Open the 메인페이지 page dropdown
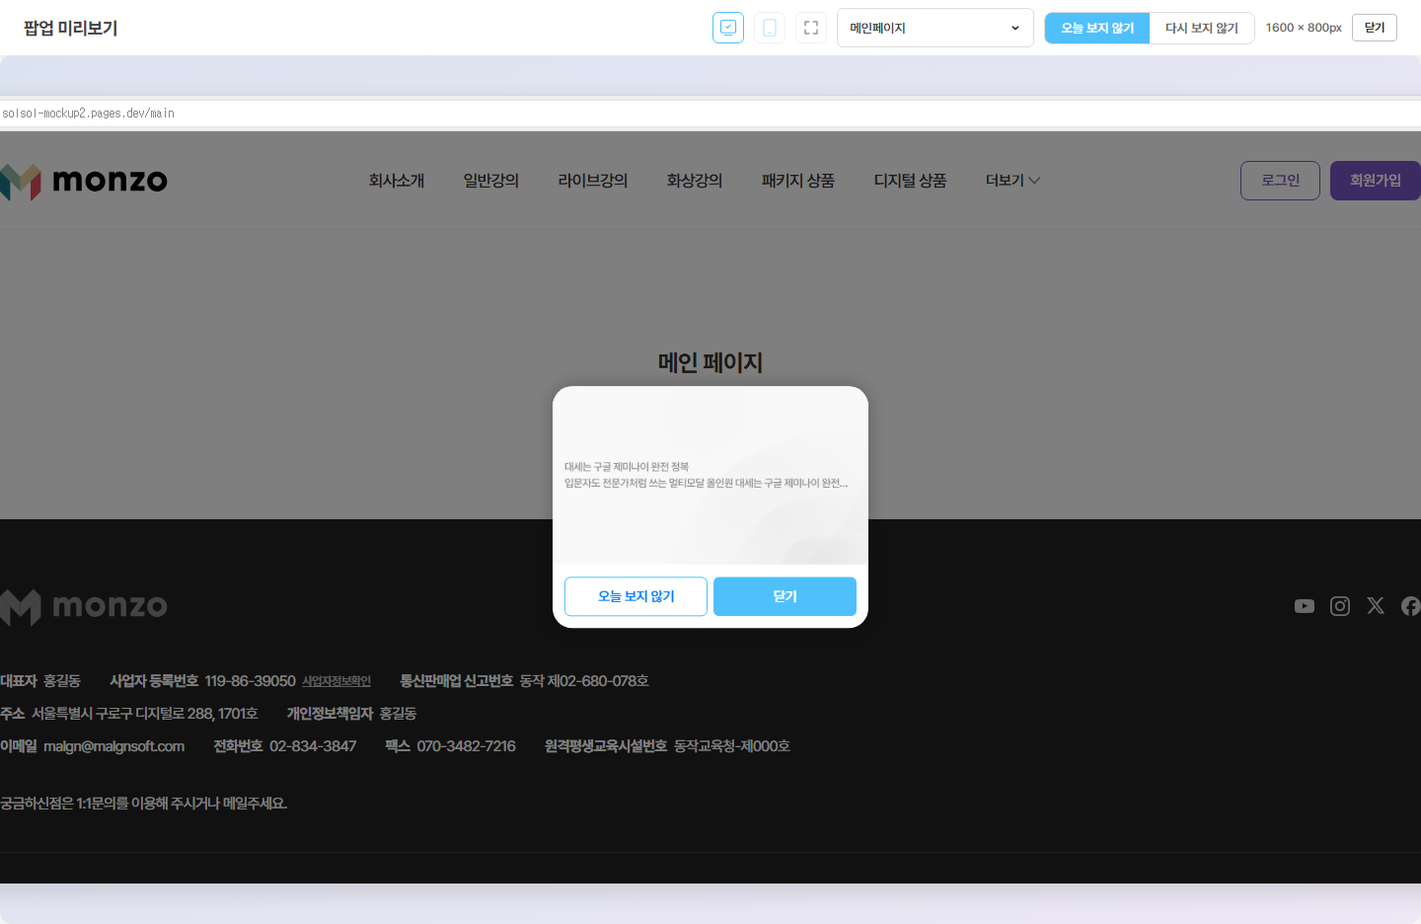This screenshot has width=1421, height=924. click(935, 28)
